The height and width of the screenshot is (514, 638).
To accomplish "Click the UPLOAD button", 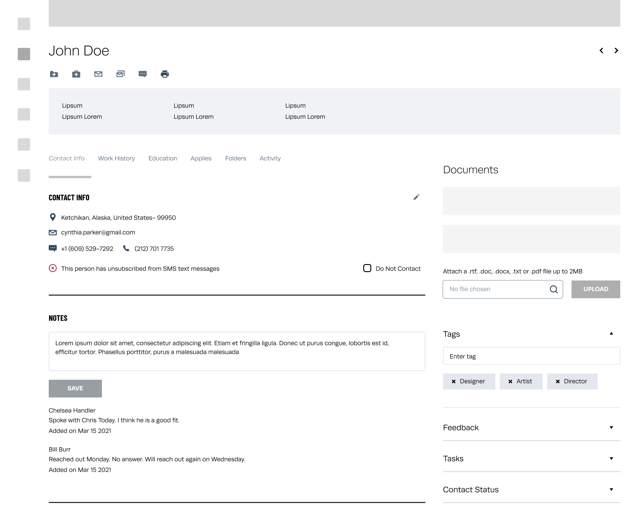I will coord(595,289).
